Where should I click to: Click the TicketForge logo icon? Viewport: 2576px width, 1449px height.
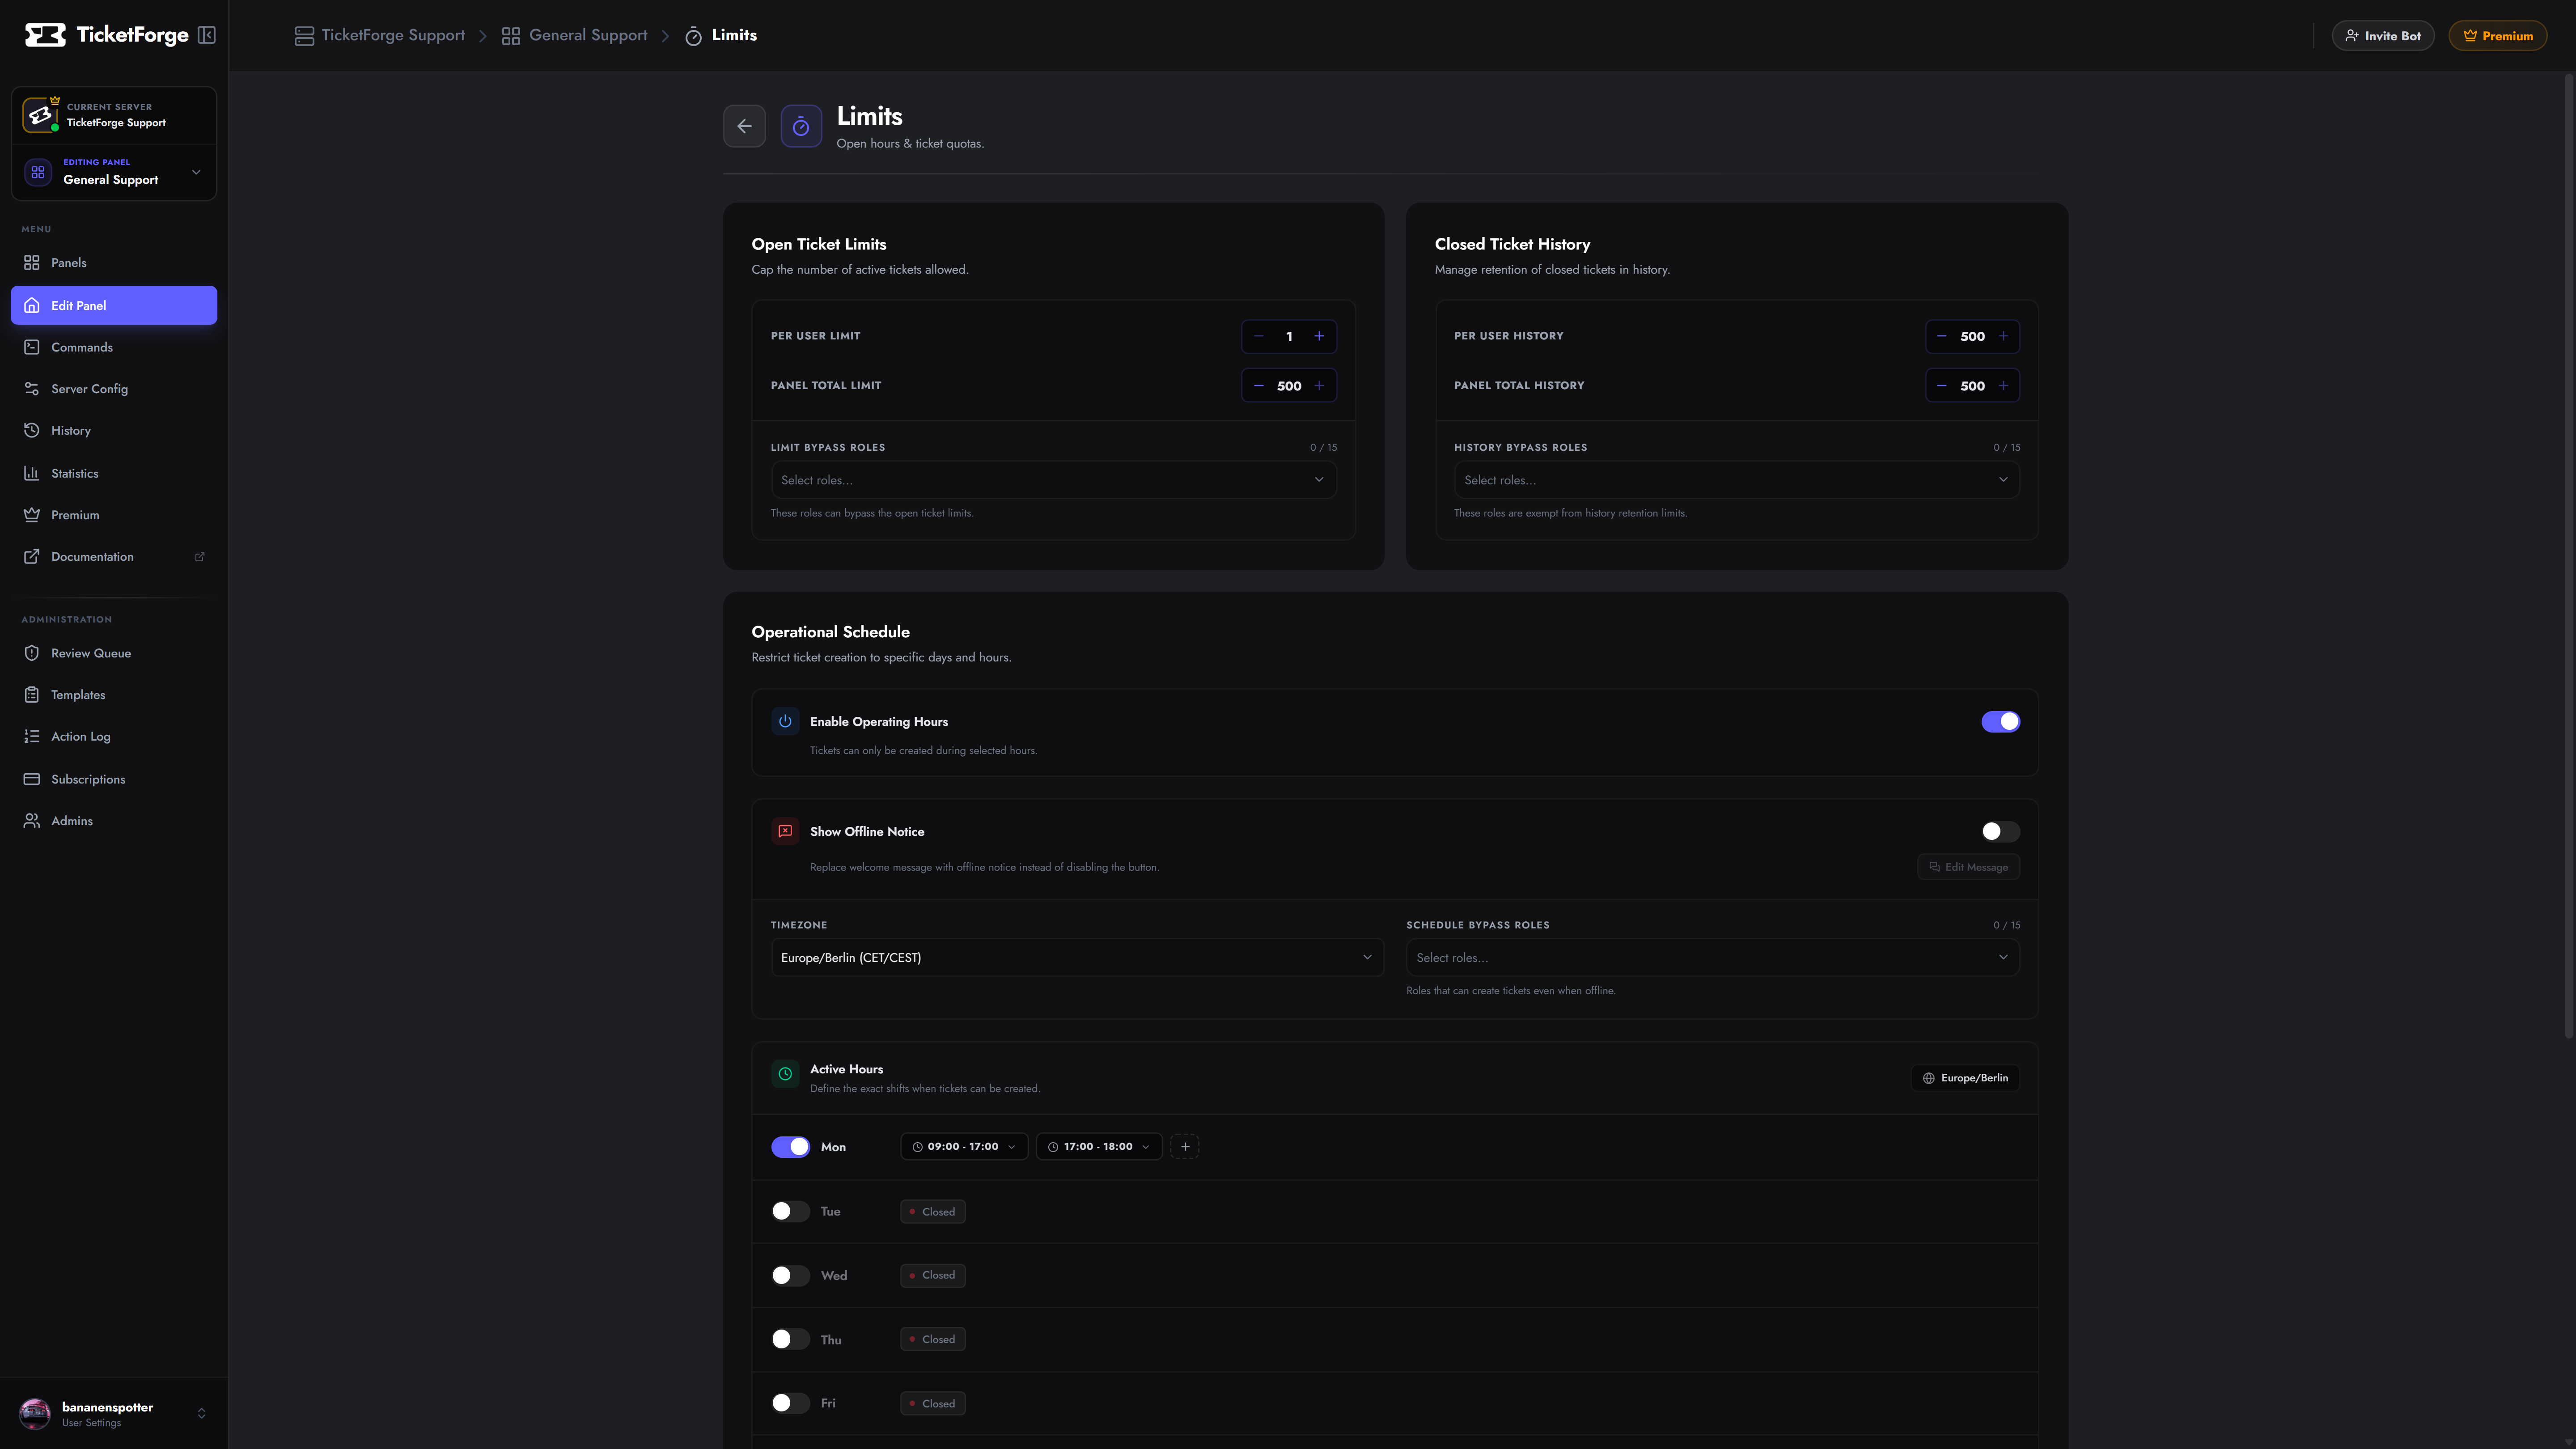click(x=45, y=35)
